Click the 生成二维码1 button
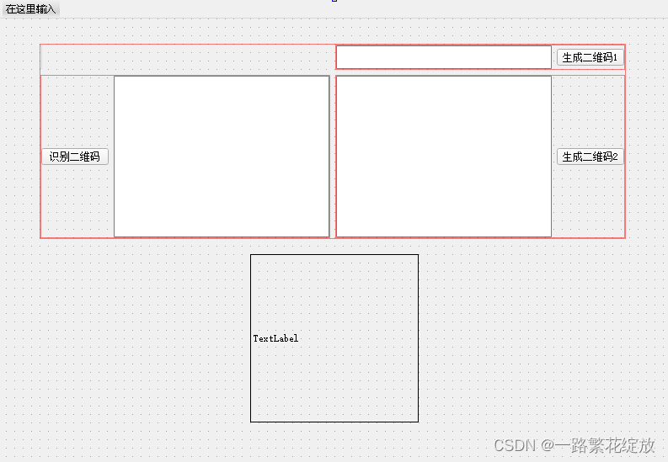668x462 pixels. pyautogui.click(x=590, y=57)
